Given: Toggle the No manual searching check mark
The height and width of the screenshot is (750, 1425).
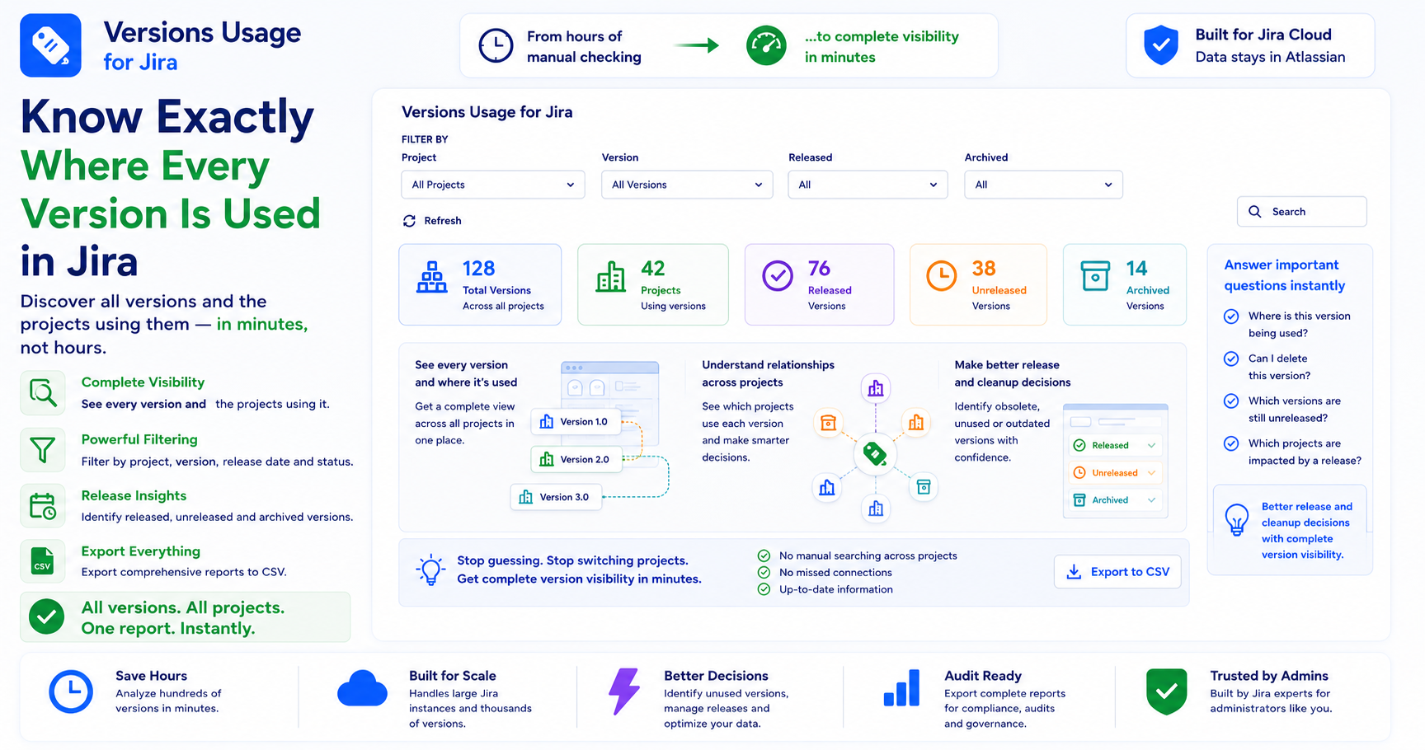Looking at the screenshot, I should (x=764, y=555).
